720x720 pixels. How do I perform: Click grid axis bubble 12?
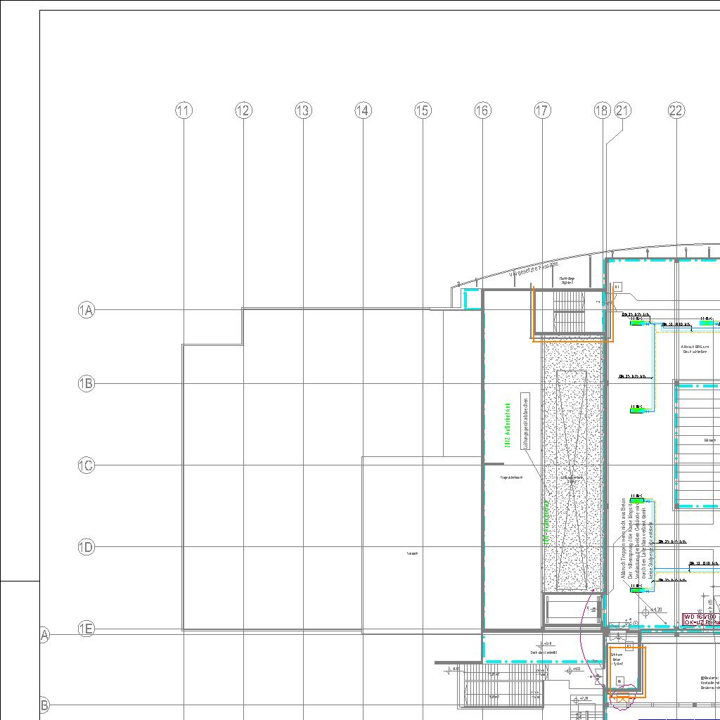pos(243,110)
